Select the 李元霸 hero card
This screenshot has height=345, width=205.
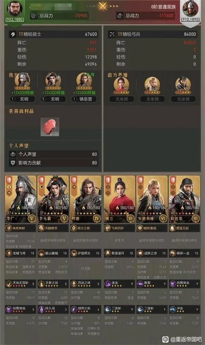pos(53,199)
